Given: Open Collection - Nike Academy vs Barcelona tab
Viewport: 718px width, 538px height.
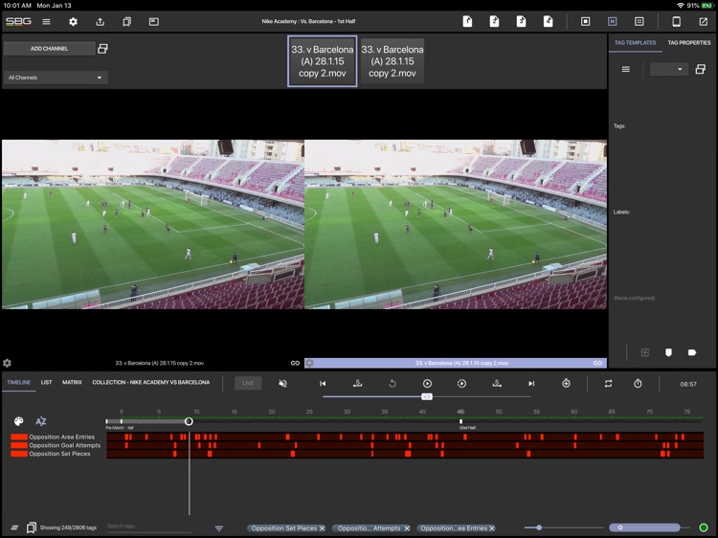Looking at the screenshot, I should 151,382.
